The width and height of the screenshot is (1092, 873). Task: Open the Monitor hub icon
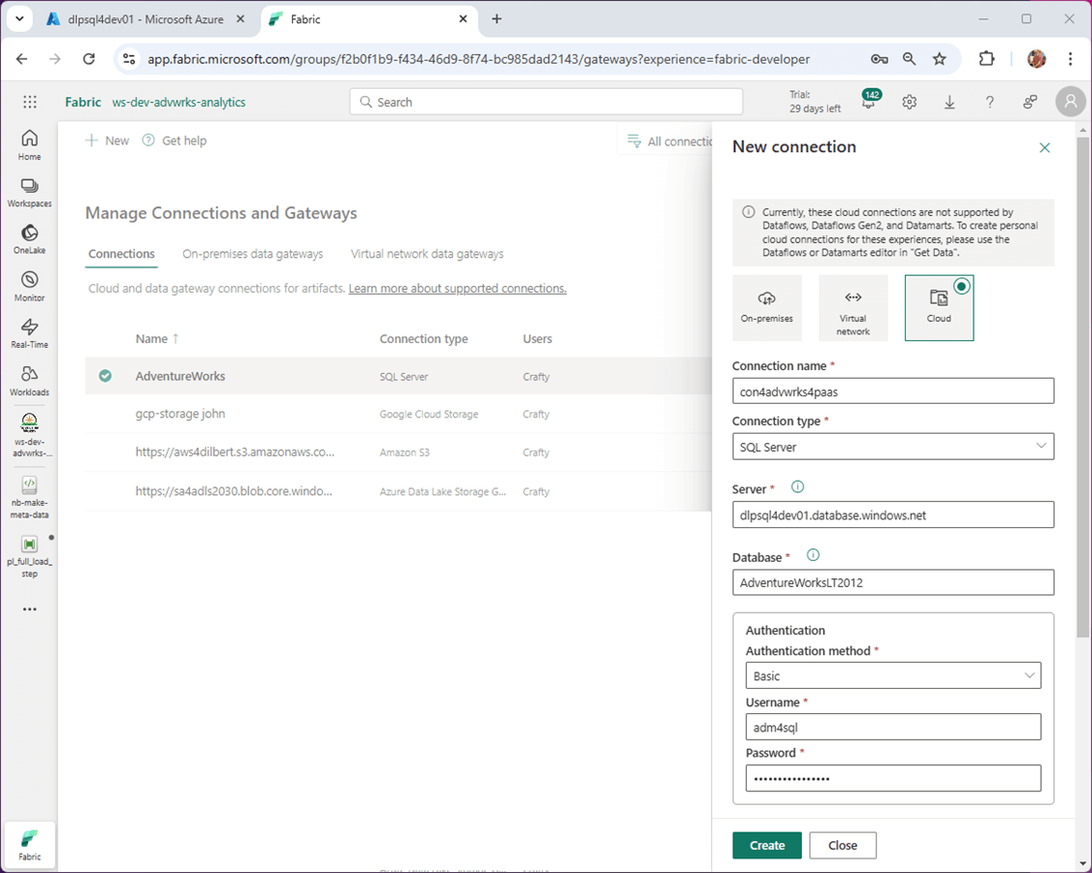coord(29,285)
